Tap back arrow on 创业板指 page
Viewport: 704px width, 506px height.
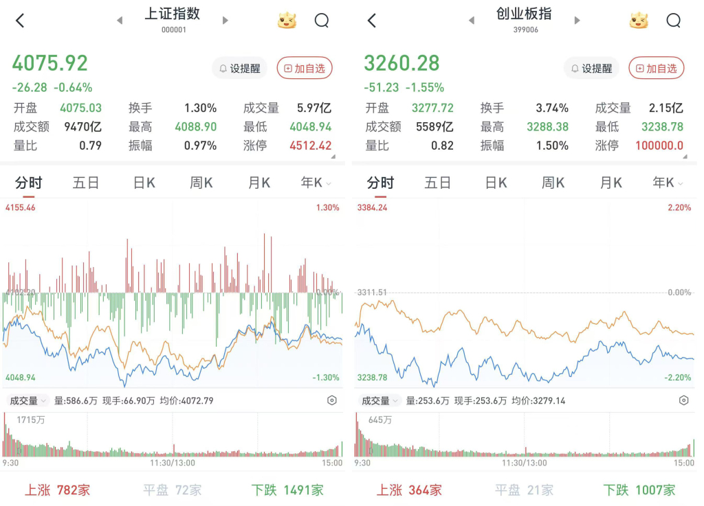[372, 21]
